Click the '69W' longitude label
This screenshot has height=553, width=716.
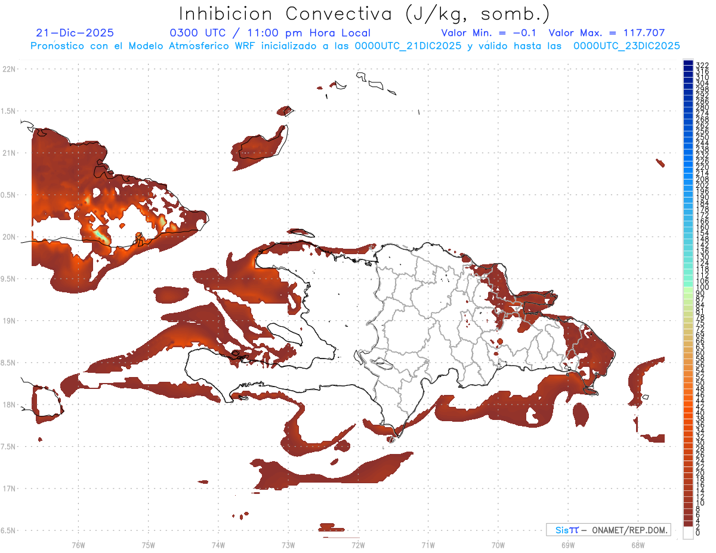567,545
